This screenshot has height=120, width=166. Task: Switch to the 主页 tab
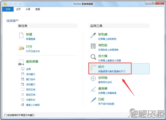(18, 9)
